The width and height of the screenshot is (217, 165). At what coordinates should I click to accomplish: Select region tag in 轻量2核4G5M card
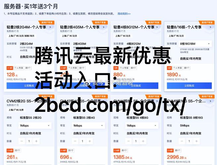70,36
